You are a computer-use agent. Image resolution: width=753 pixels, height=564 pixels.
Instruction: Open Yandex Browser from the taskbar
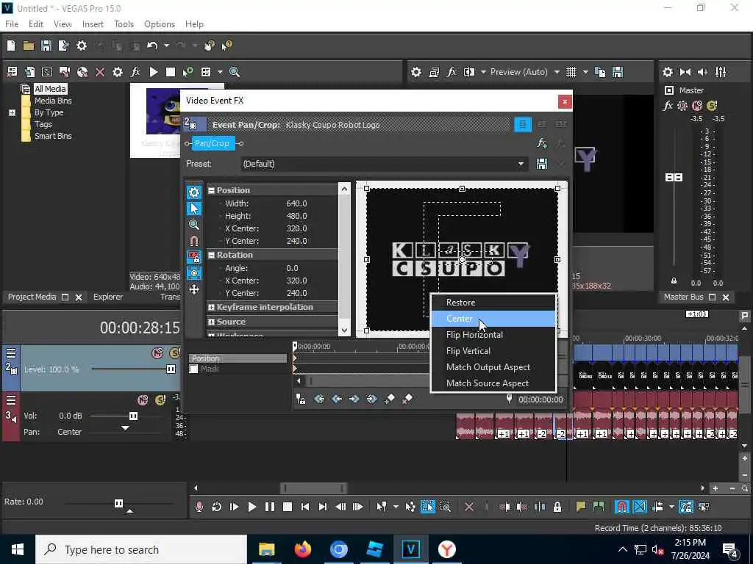click(x=446, y=549)
